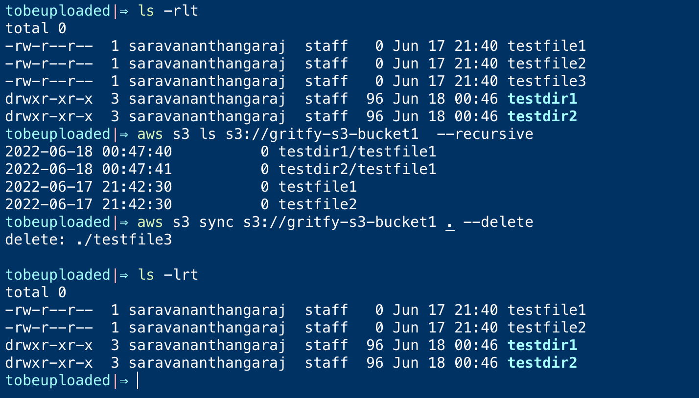Viewport: 699px width, 398px height.
Task: Select the bold testdir1 entry in the first listing
Action: tap(542, 99)
